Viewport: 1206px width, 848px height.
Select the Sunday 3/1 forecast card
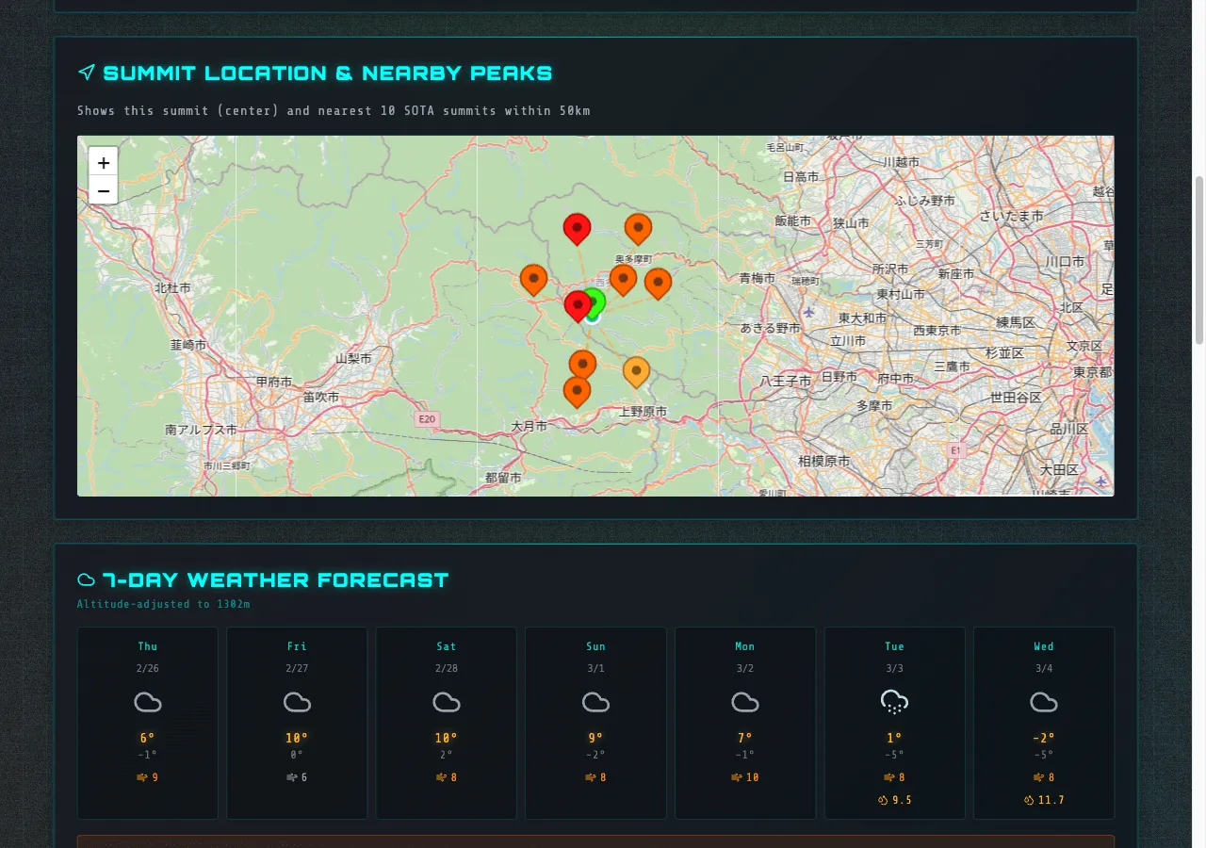[595, 723]
